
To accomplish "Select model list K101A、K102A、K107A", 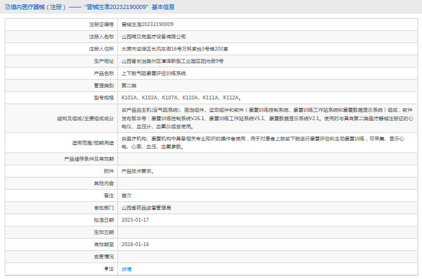I will [149, 98].
